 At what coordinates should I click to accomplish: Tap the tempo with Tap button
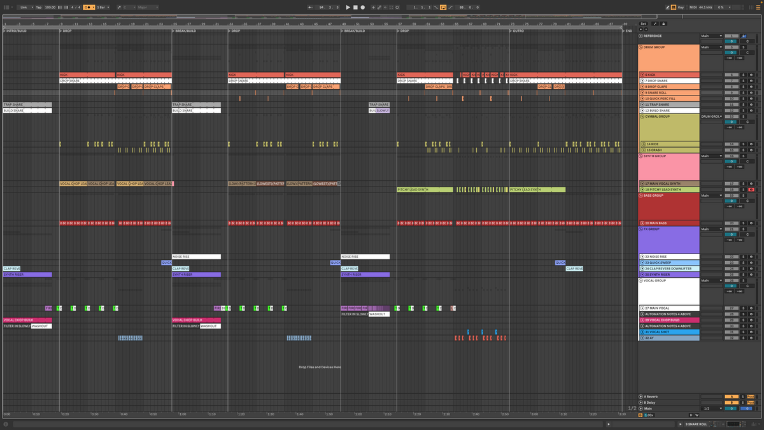(x=38, y=7)
